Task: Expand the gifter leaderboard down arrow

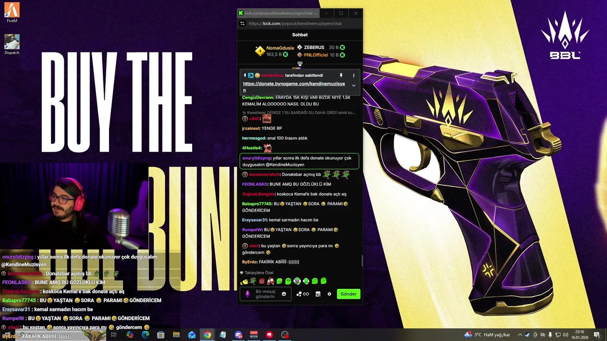Action: [x=300, y=64]
